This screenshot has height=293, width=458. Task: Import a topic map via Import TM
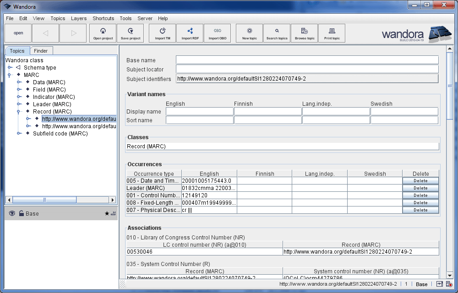pos(162,33)
